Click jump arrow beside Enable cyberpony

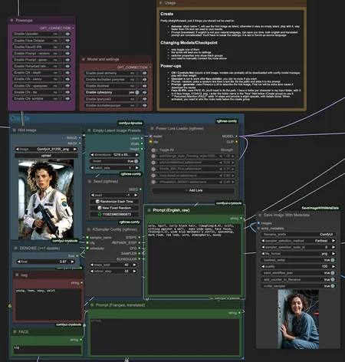145,93
